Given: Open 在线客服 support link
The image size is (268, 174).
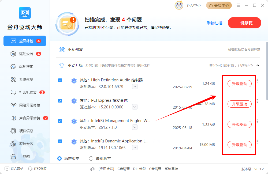Looking at the screenshot, I should 38,169.
